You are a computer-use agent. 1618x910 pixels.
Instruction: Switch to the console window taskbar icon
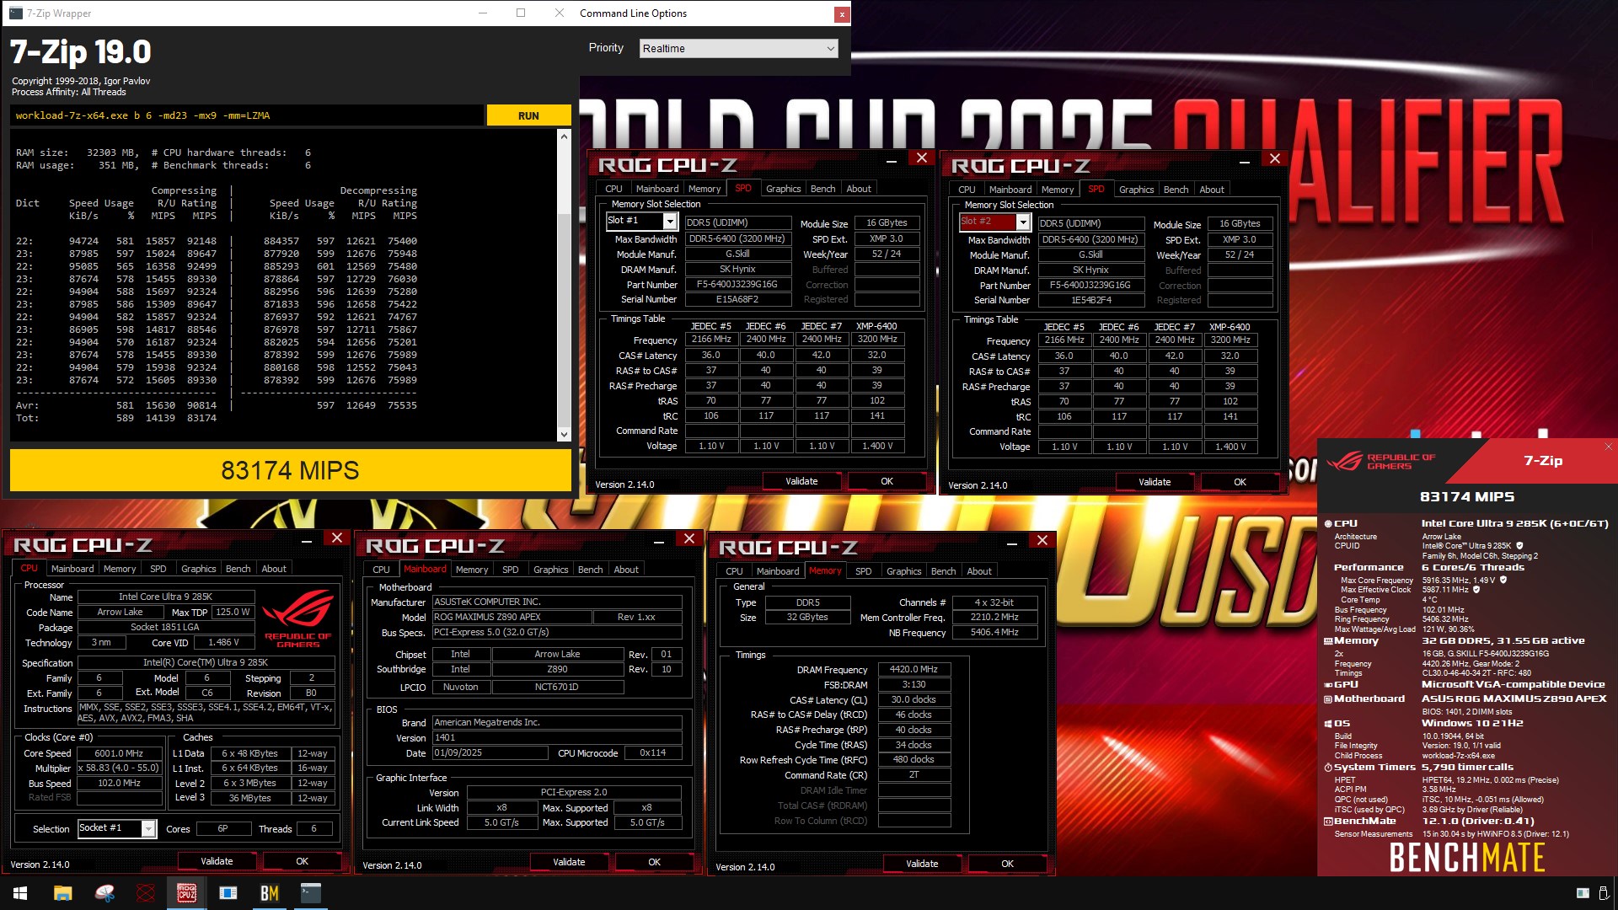click(311, 893)
